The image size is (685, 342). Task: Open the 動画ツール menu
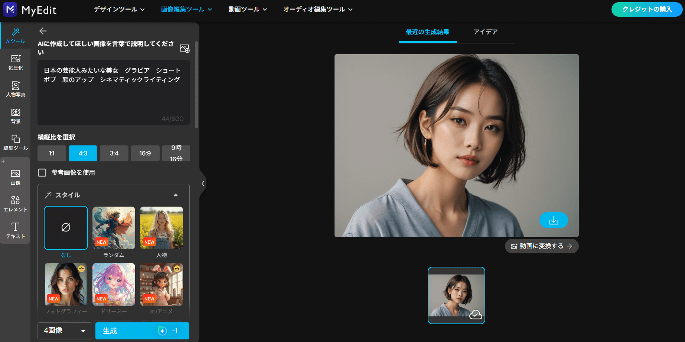[x=247, y=9]
